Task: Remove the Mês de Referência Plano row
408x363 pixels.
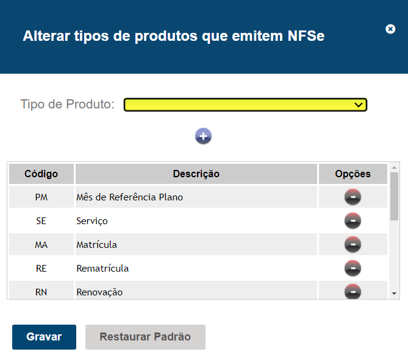Action: pos(353,197)
